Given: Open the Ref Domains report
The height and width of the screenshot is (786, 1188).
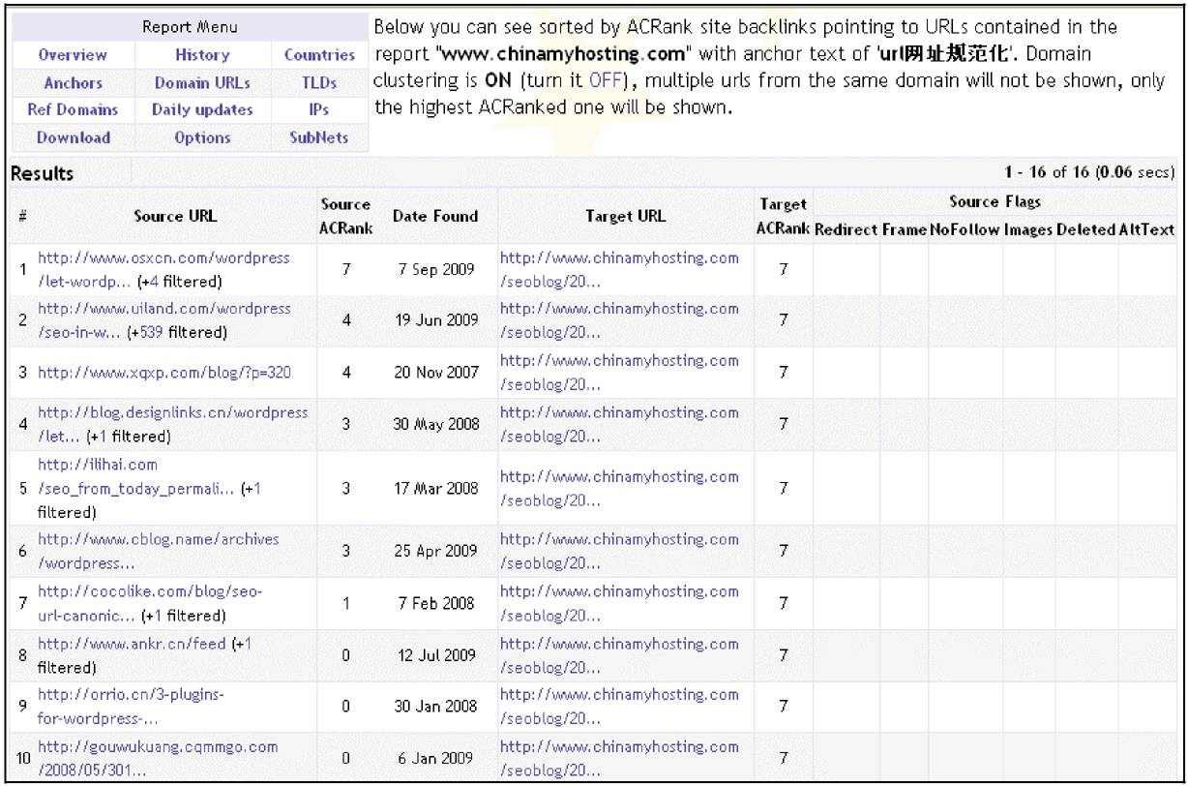Looking at the screenshot, I should tap(73, 110).
